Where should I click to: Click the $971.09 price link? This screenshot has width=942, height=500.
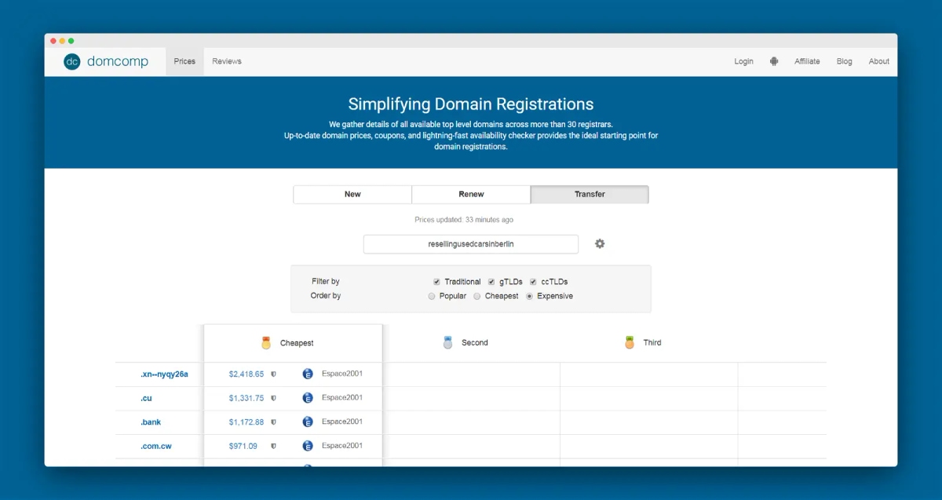(243, 446)
